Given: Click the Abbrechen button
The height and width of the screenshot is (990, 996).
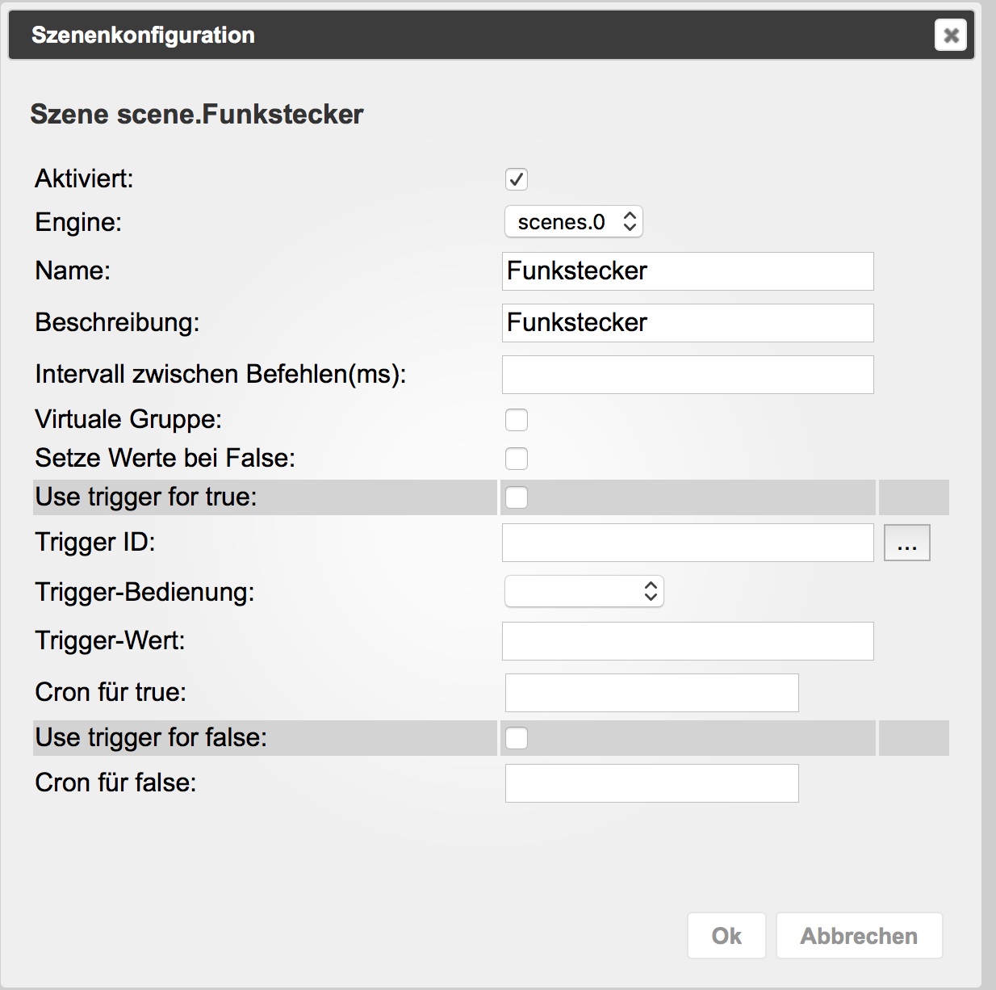Looking at the screenshot, I should 859,936.
